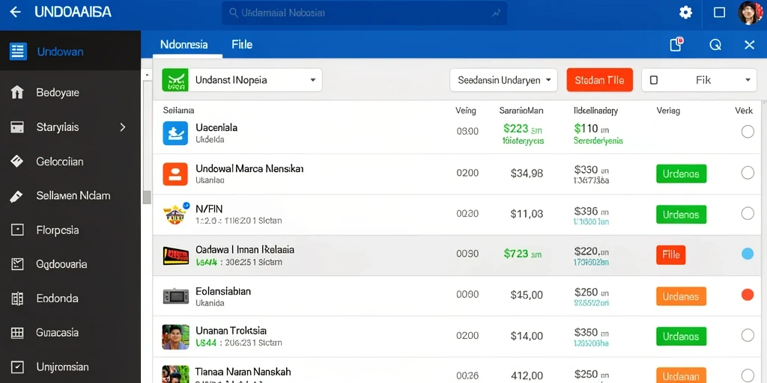Open the Tlanaa Naran Nanskah thumbnail

click(x=175, y=374)
